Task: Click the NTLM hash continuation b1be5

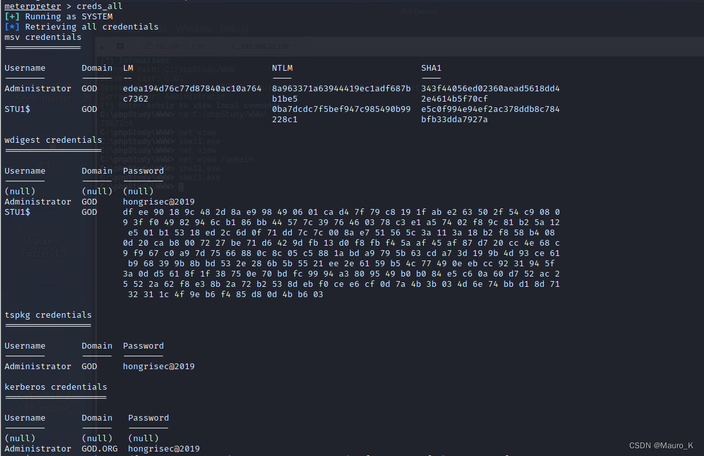Action: (x=285, y=99)
